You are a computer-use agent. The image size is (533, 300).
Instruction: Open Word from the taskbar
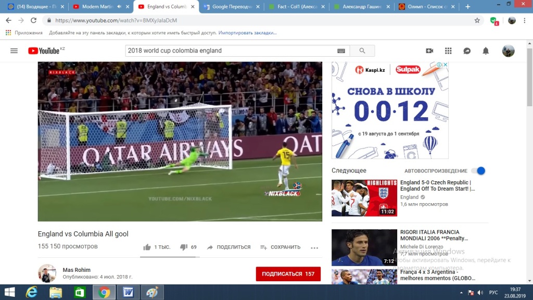click(128, 292)
